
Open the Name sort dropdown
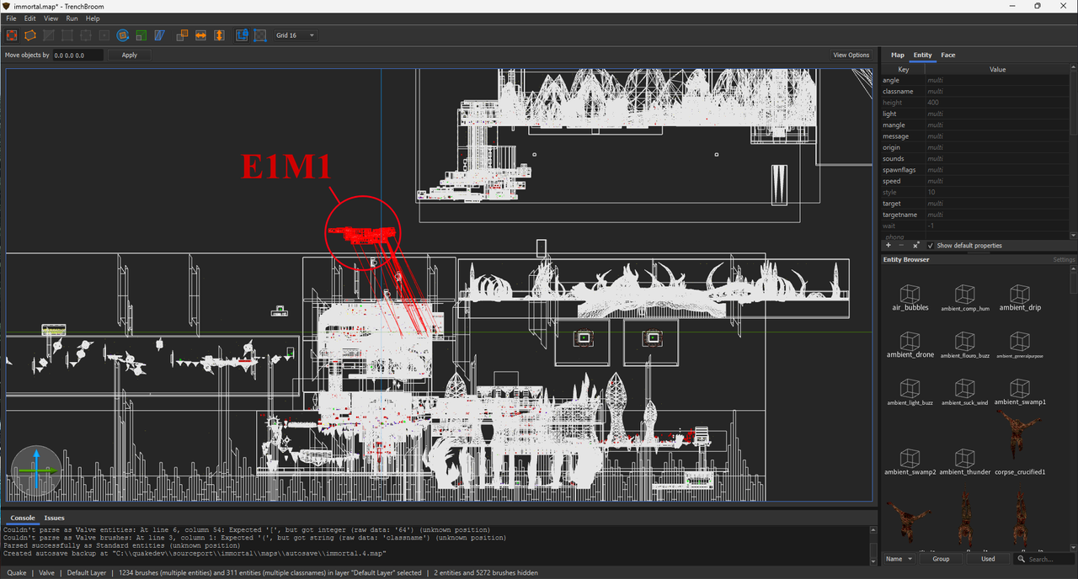[899, 559]
